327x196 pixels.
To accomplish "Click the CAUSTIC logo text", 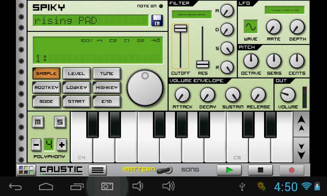I will (61, 170).
